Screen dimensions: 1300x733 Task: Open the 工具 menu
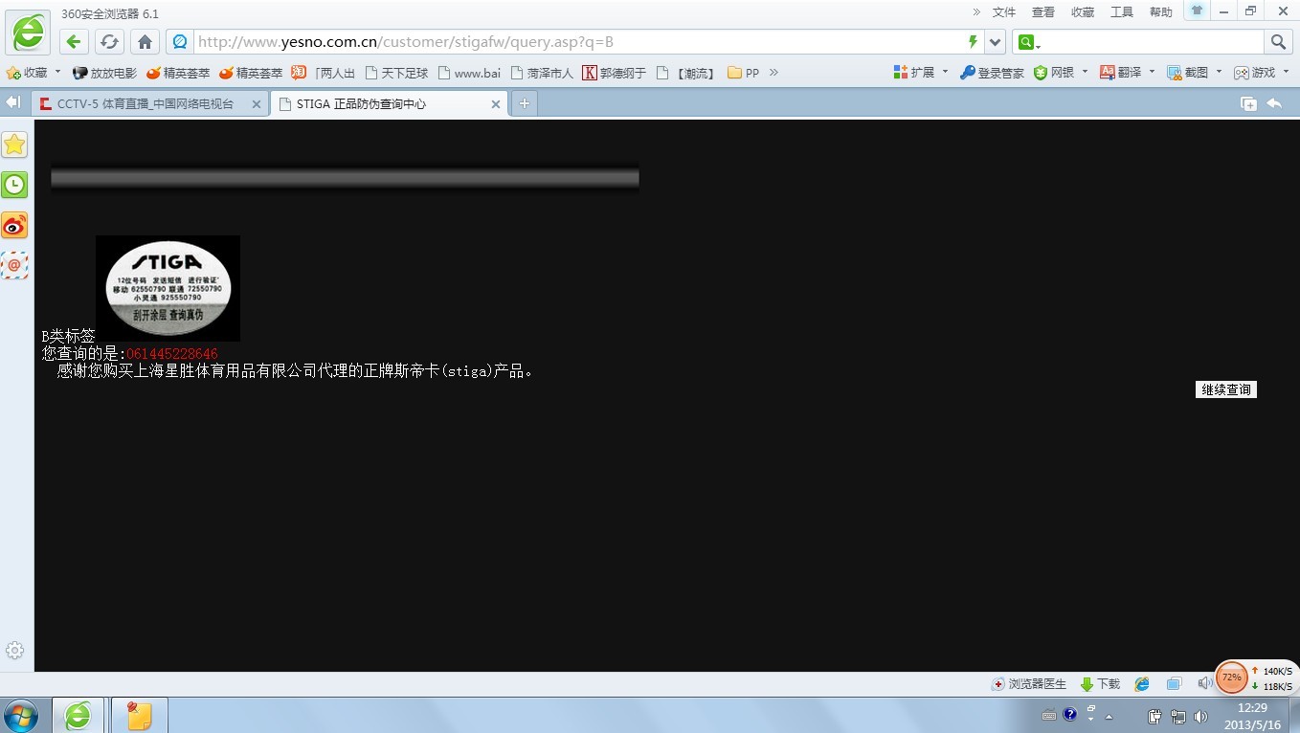(x=1121, y=12)
